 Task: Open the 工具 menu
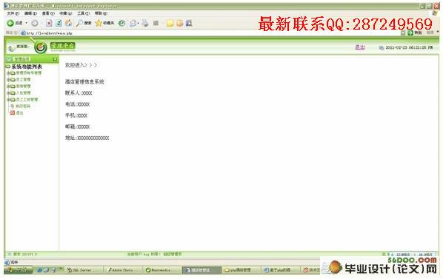[x=83, y=13]
